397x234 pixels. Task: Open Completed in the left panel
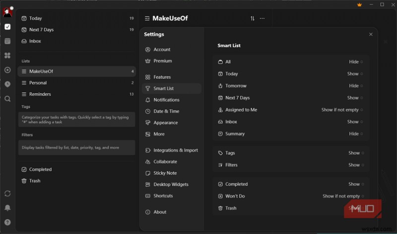point(77,170)
